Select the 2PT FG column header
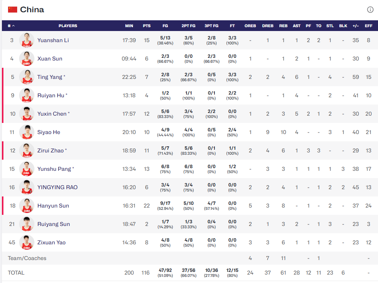The height and width of the screenshot is (283, 378). tap(188, 26)
